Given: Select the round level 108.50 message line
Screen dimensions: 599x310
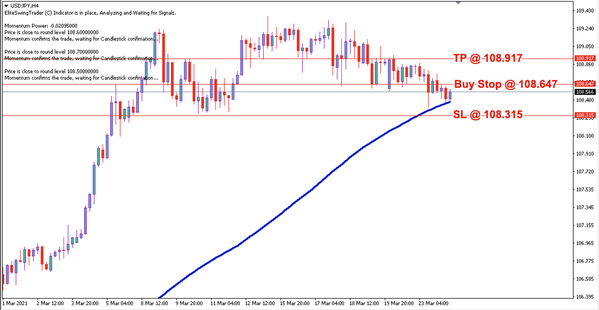Looking at the screenshot, I should (x=52, y=71).
